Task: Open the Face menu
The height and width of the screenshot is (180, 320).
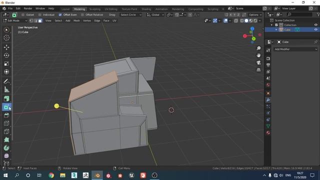Action: [106, 20]
